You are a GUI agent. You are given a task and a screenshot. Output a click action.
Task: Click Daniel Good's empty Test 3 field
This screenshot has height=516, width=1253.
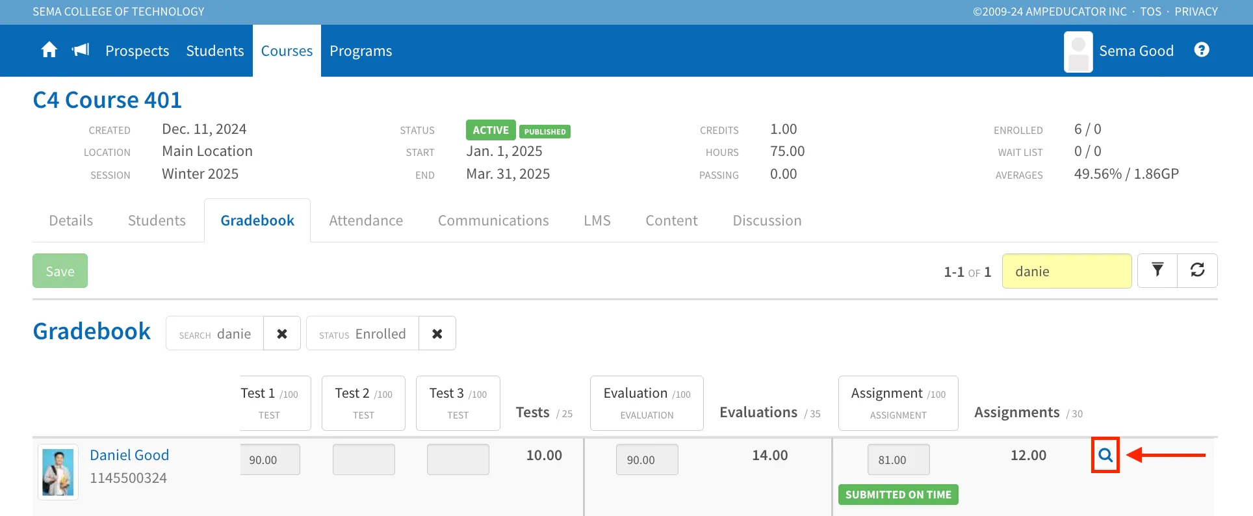458,459
